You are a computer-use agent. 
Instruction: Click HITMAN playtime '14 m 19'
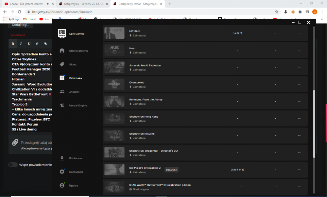pyautogui.click(x=237, y=33)
